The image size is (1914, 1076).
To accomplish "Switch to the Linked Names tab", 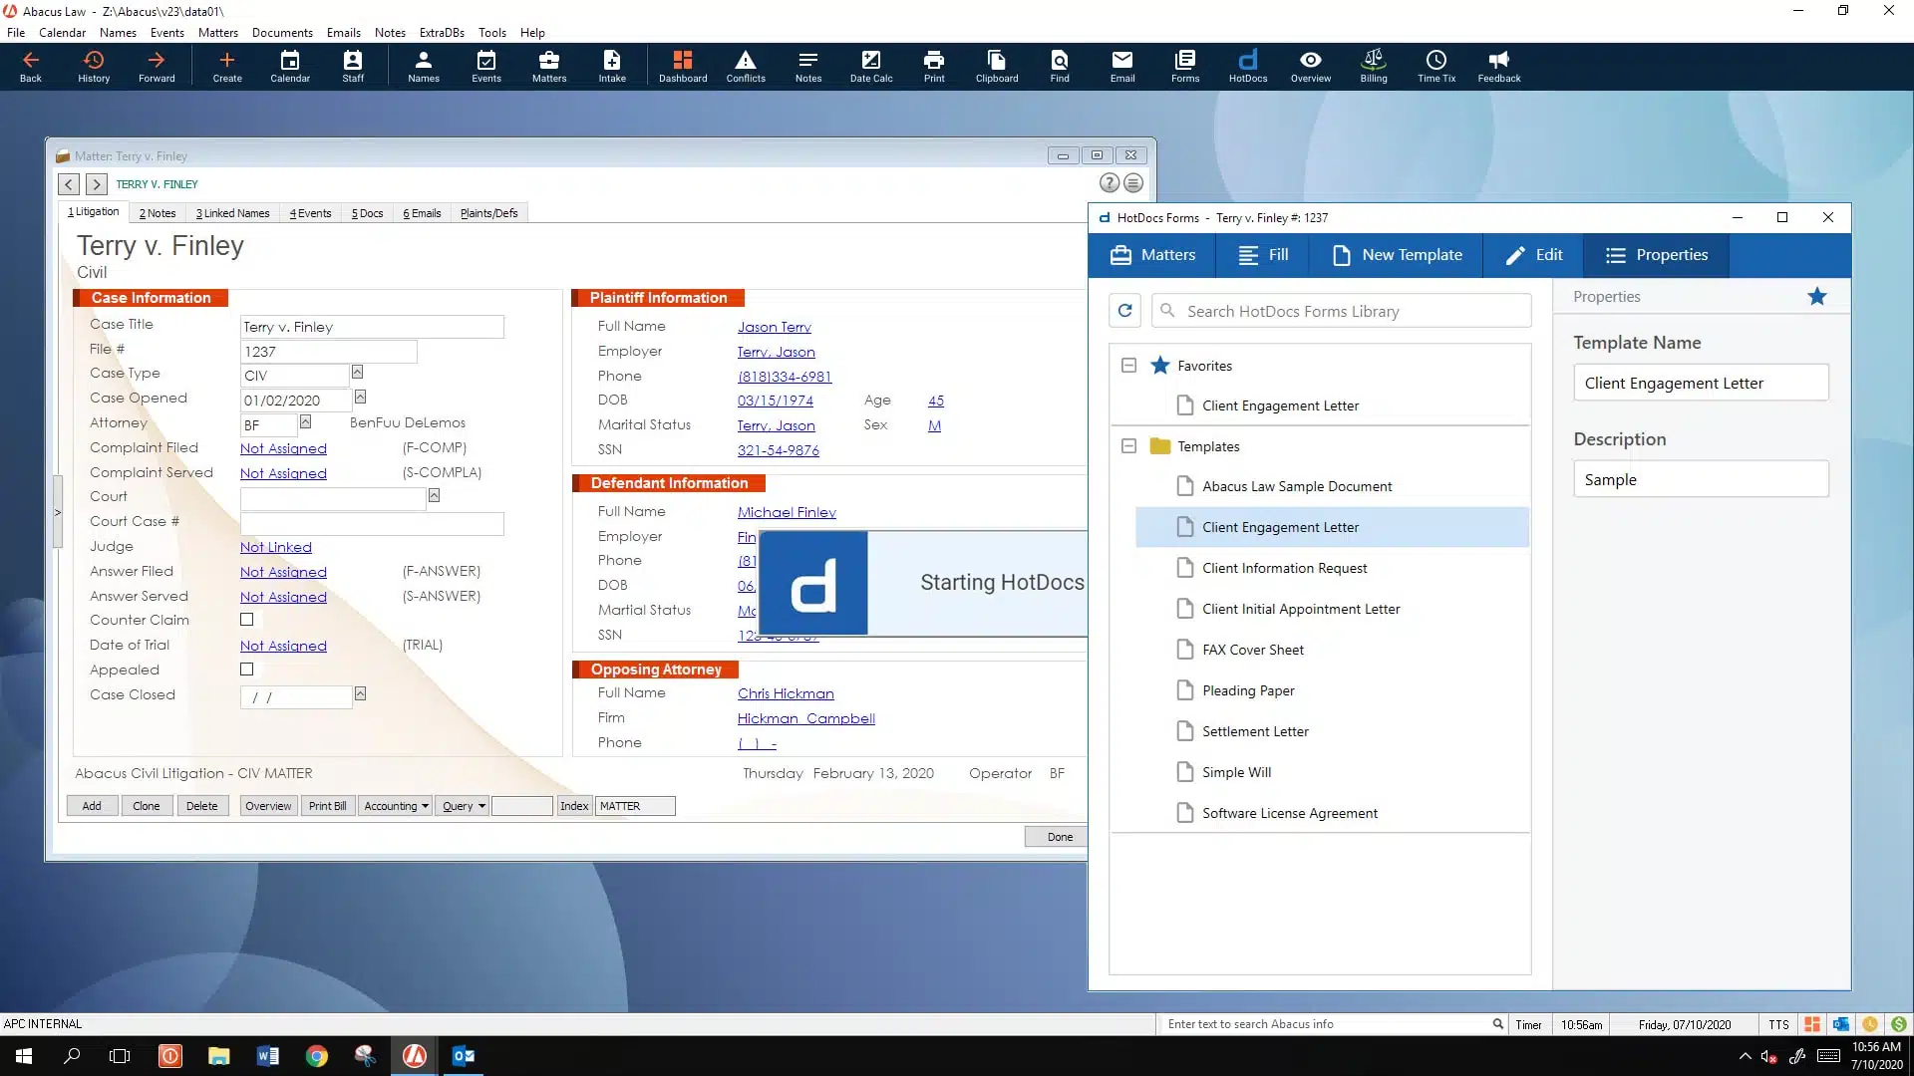I will (232, 213).
